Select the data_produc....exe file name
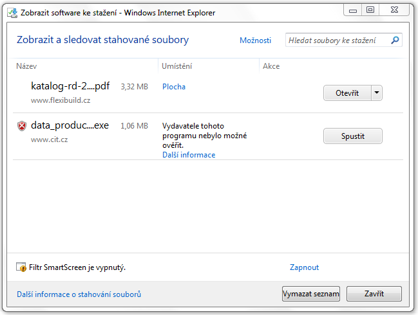 [x=70, y=125]
